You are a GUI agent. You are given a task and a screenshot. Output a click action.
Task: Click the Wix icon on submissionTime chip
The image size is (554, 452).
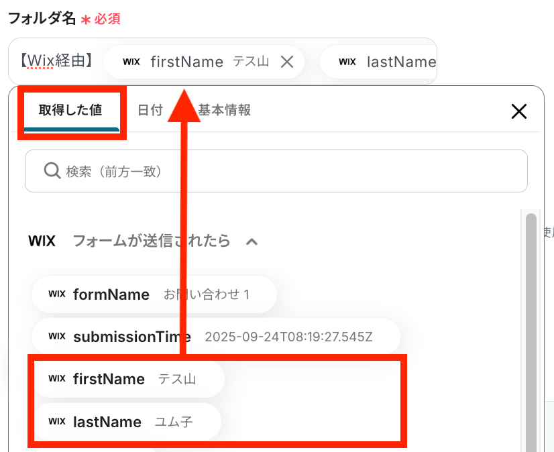point(57,336)
